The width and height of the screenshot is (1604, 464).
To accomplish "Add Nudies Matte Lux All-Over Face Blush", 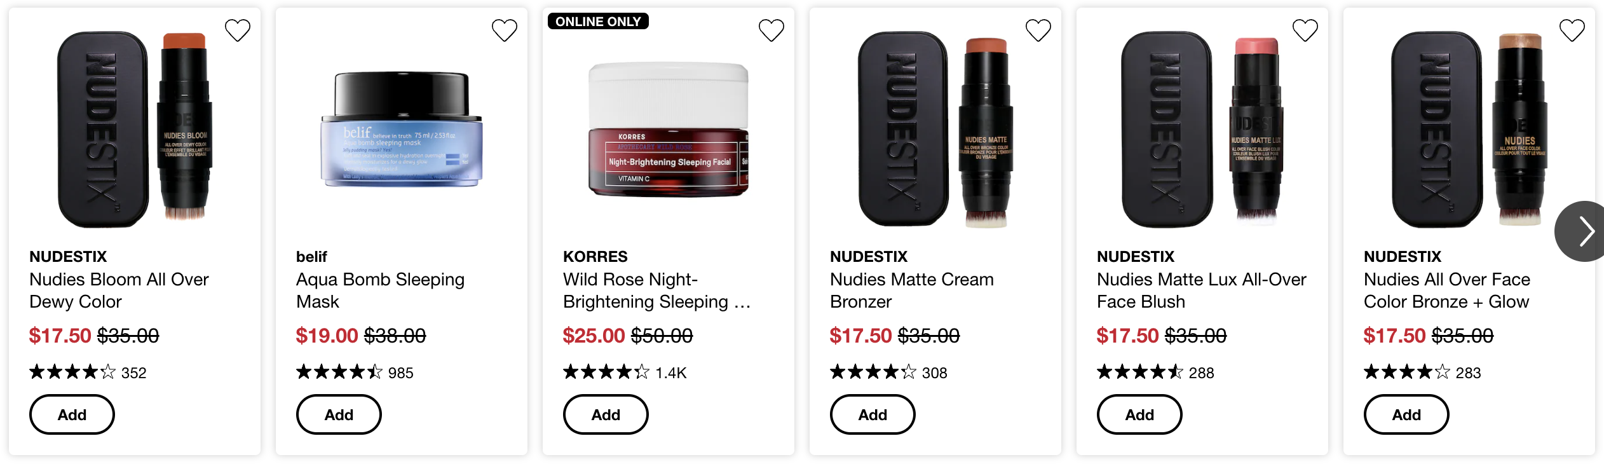I will click(1139, 414).
